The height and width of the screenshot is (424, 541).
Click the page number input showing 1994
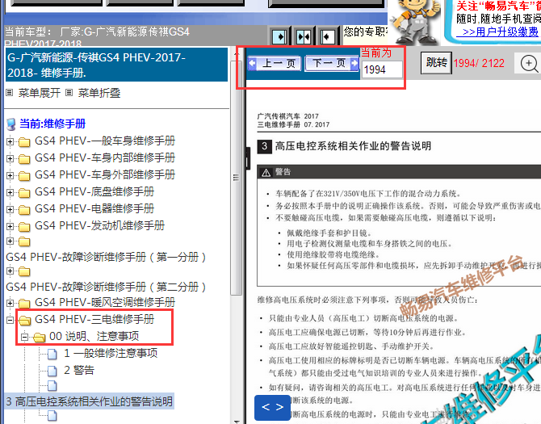pos(382,69)
